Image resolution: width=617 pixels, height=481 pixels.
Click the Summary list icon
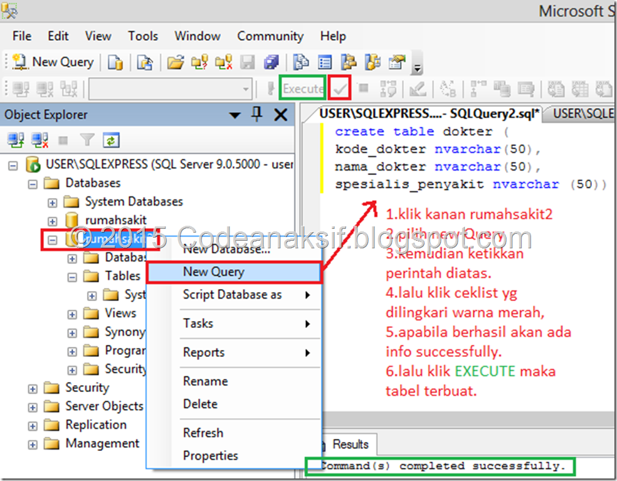(325, 62)
